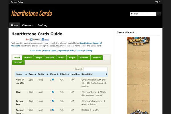Sort table by Description column arrows
Screen dimensions: 171x114
pos(106,74)
